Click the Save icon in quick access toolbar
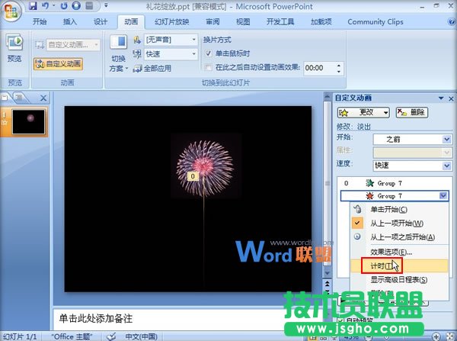Viewport: 457px width, 341px height. 33,5
